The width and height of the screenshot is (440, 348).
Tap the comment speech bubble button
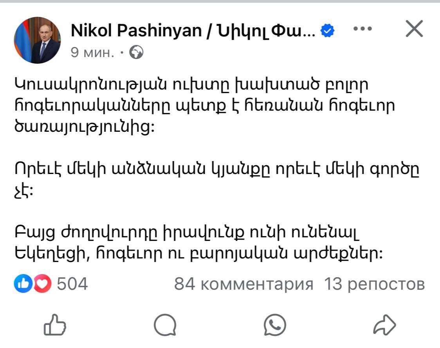[x=165, y=325]
